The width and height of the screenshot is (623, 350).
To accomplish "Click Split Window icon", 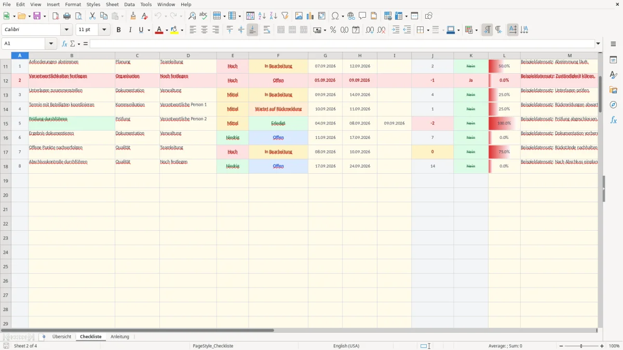I will [414, 16].
